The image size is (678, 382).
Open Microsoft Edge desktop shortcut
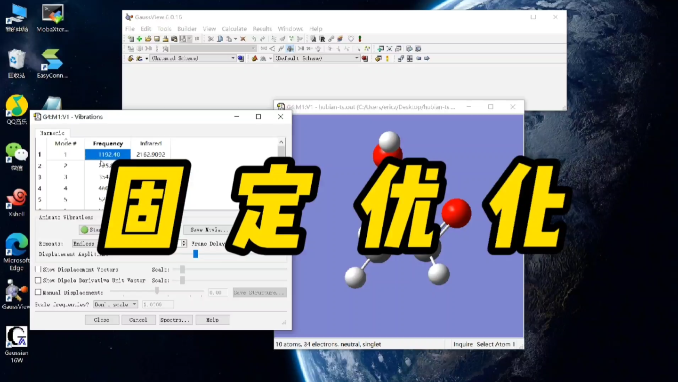(16, 252)
